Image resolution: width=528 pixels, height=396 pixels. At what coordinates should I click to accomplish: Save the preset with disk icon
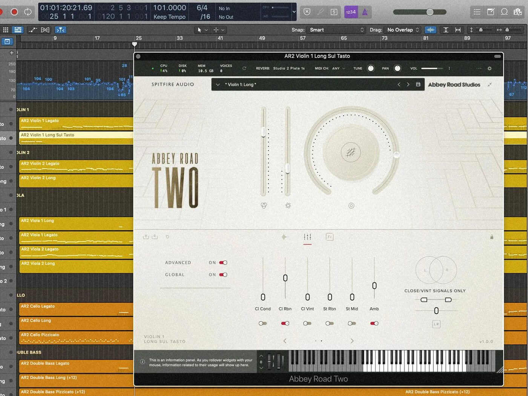point(418,84)
